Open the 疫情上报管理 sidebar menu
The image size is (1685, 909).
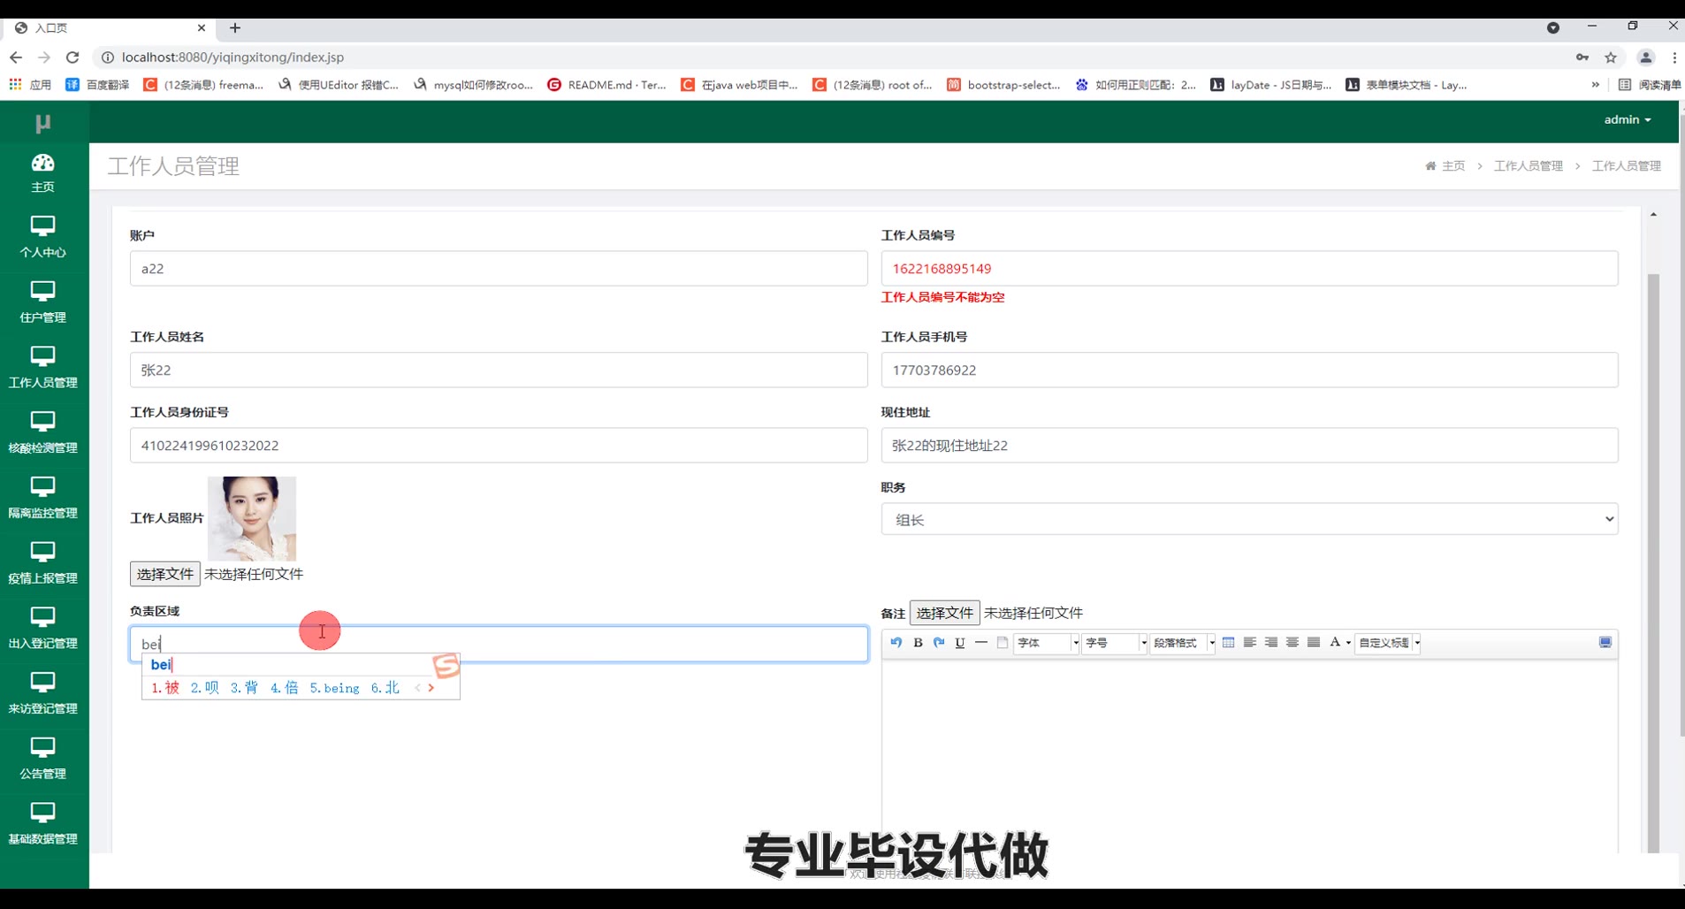[x=43, y=562]
